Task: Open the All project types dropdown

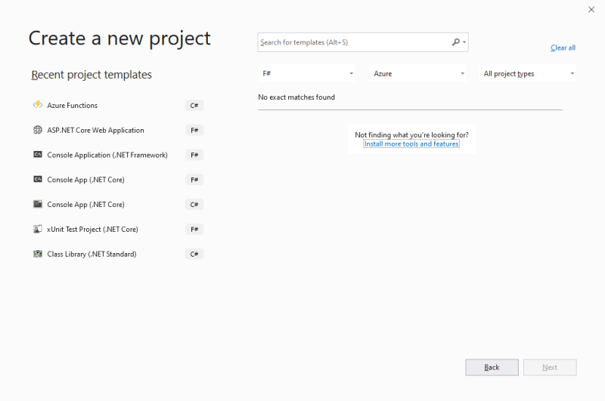Action: click(527, 73)
